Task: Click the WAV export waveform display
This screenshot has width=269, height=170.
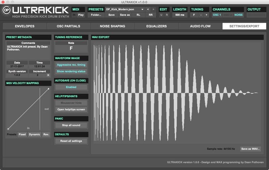Action: tap(177, 93)
